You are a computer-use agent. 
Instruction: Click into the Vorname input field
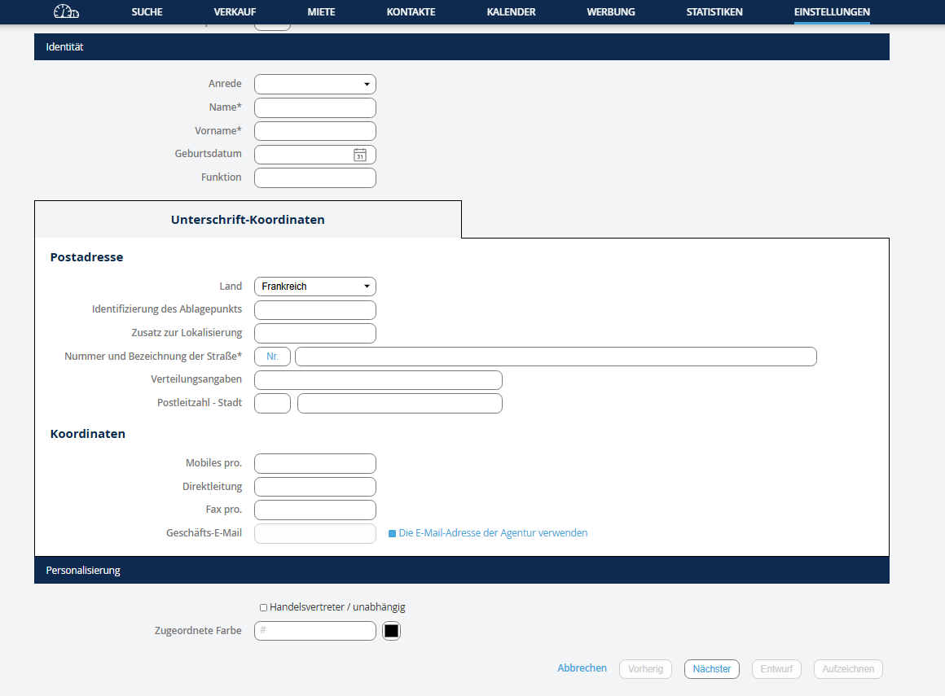315,131
